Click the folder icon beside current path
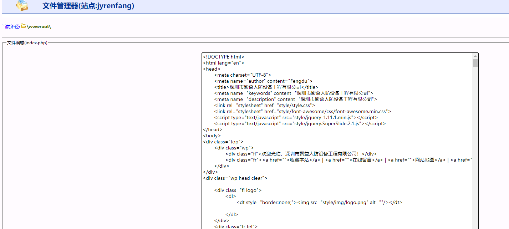Screen dimensions: 509x229 23,26
